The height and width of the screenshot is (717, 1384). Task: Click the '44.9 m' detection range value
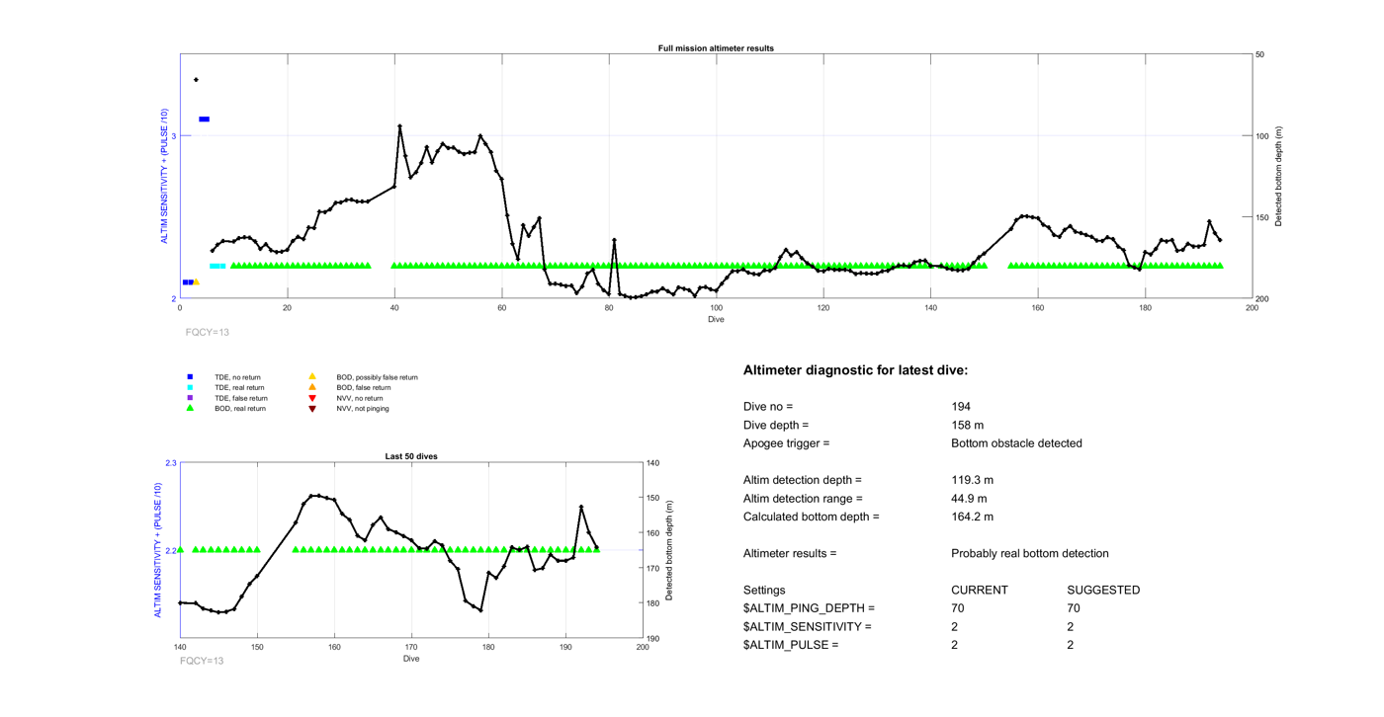pos(969,499)
